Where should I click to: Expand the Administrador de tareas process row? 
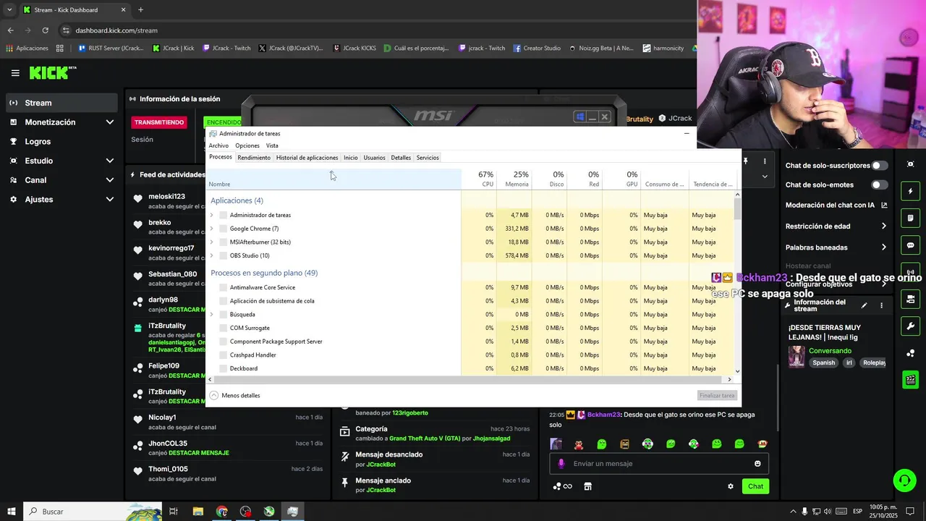point(212,215)
